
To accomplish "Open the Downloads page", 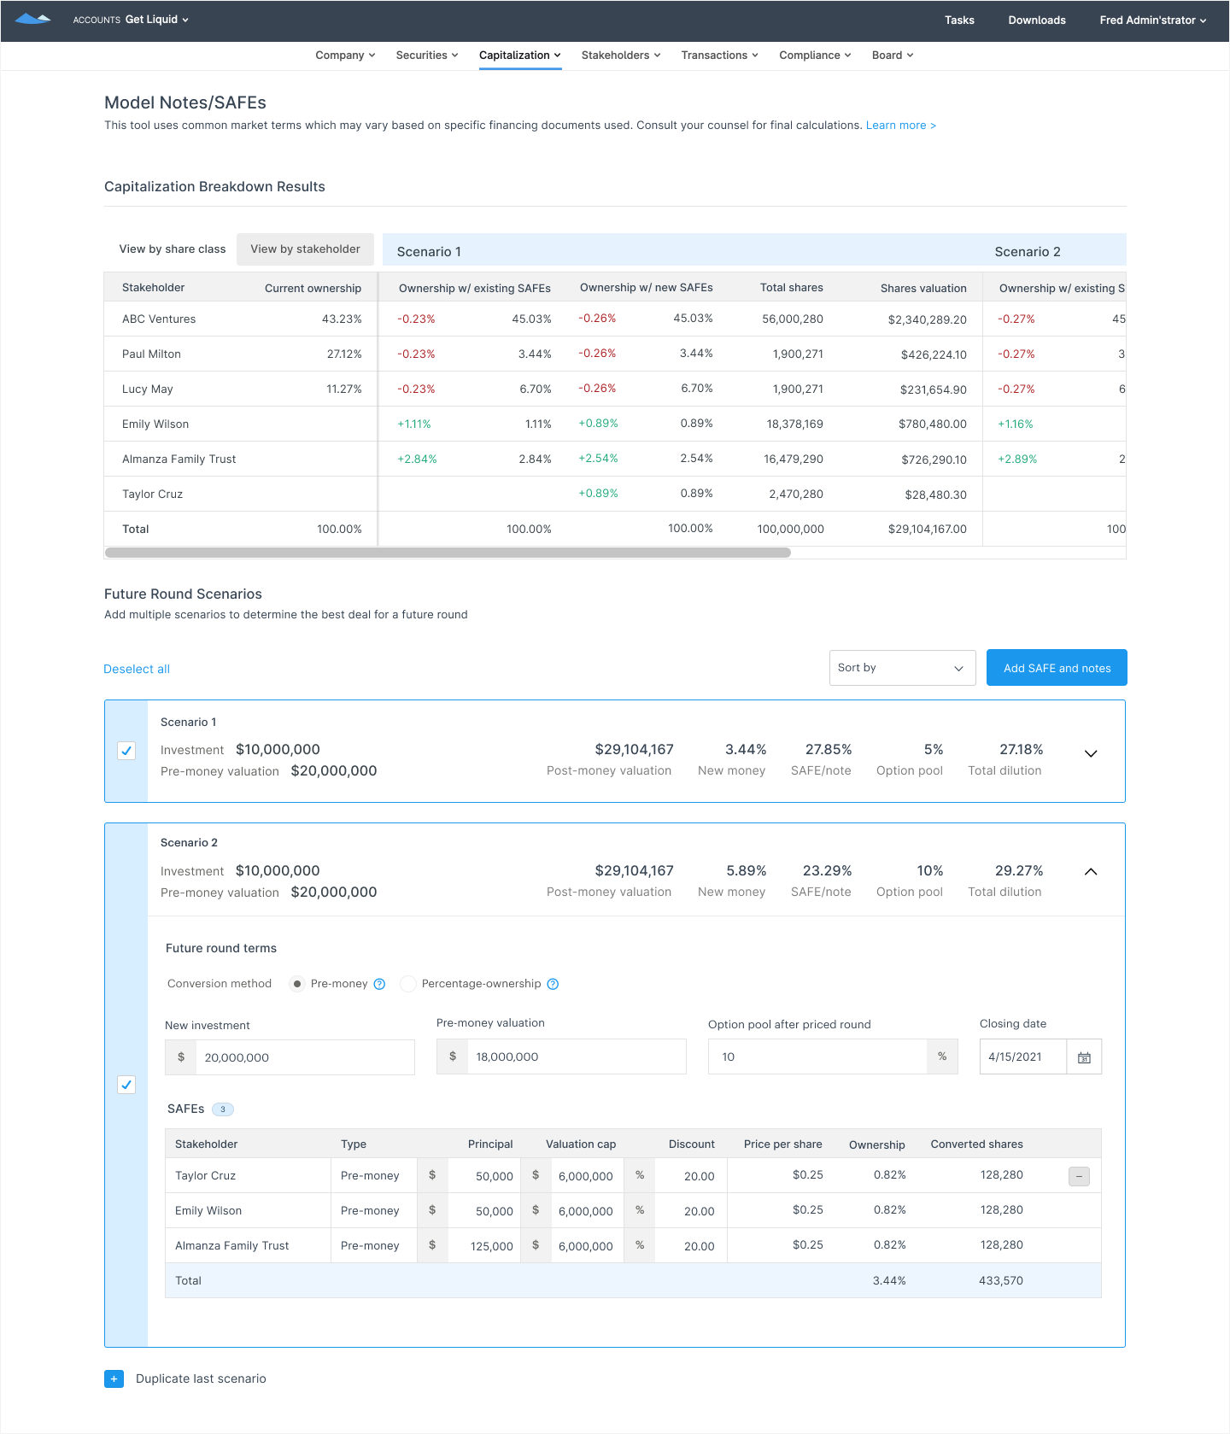I will coord(1037,20).
